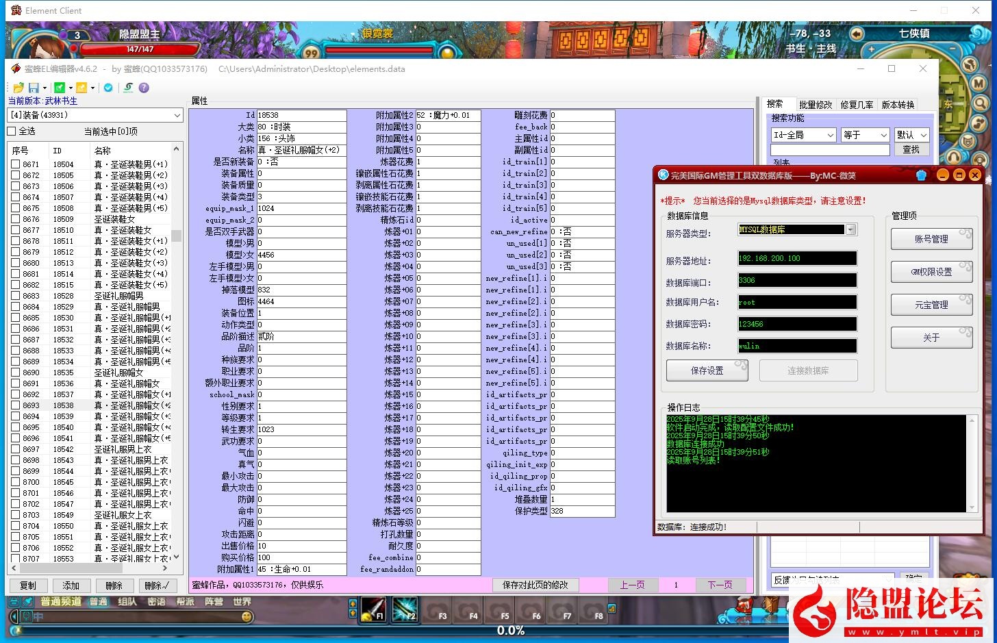The width and height of the screenshot is (997, 643).
Task: Open the emoji smiley in chat bar
Action: click(x=247, y=617)
